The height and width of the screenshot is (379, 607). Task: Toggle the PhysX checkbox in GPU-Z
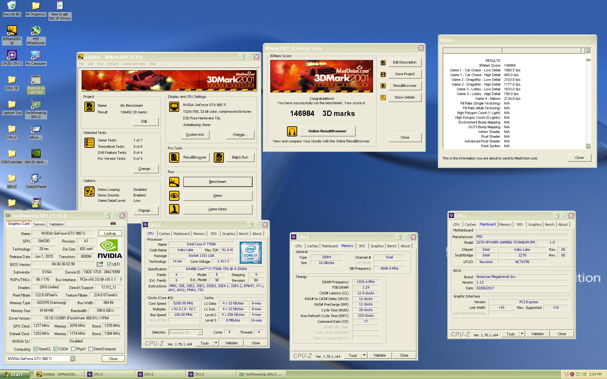pyautogui.click(x=73, y=349)
